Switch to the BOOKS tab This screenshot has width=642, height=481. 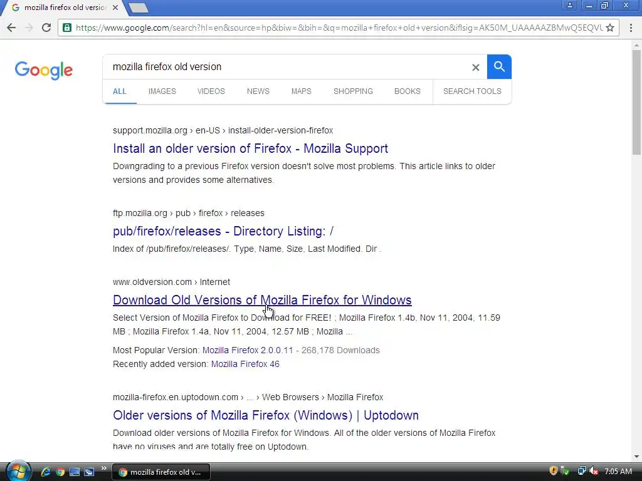[x=408, y=91]
